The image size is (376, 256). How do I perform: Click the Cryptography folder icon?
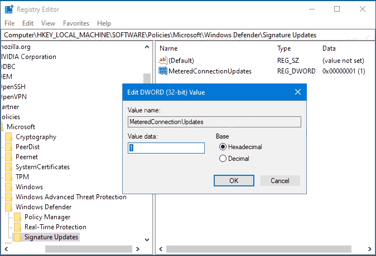(x=8, y=137)
